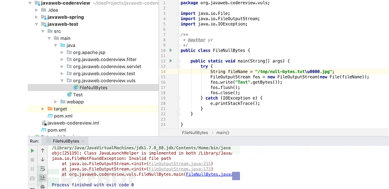Click the run gutter icon beside main method
This screenshot has width=389, height=189.
(x=170, y=61)
